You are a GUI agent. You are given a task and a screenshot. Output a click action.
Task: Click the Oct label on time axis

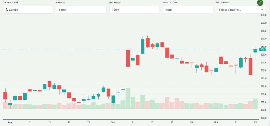click(x=216, y=122)
